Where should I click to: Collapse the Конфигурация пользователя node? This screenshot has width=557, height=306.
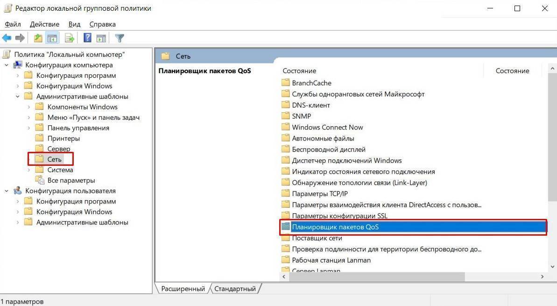[x=7, y=191]
